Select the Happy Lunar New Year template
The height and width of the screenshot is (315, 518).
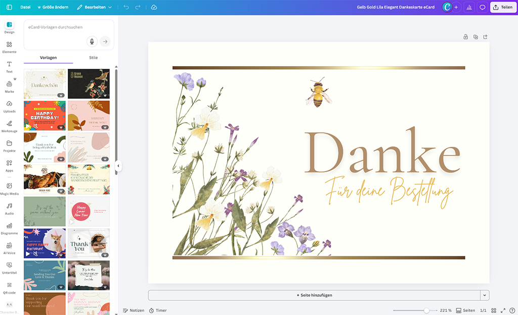89,212
